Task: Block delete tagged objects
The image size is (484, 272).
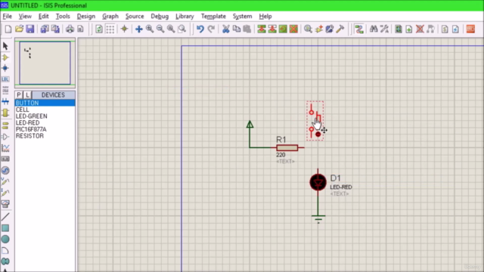Action: (293, 29)
